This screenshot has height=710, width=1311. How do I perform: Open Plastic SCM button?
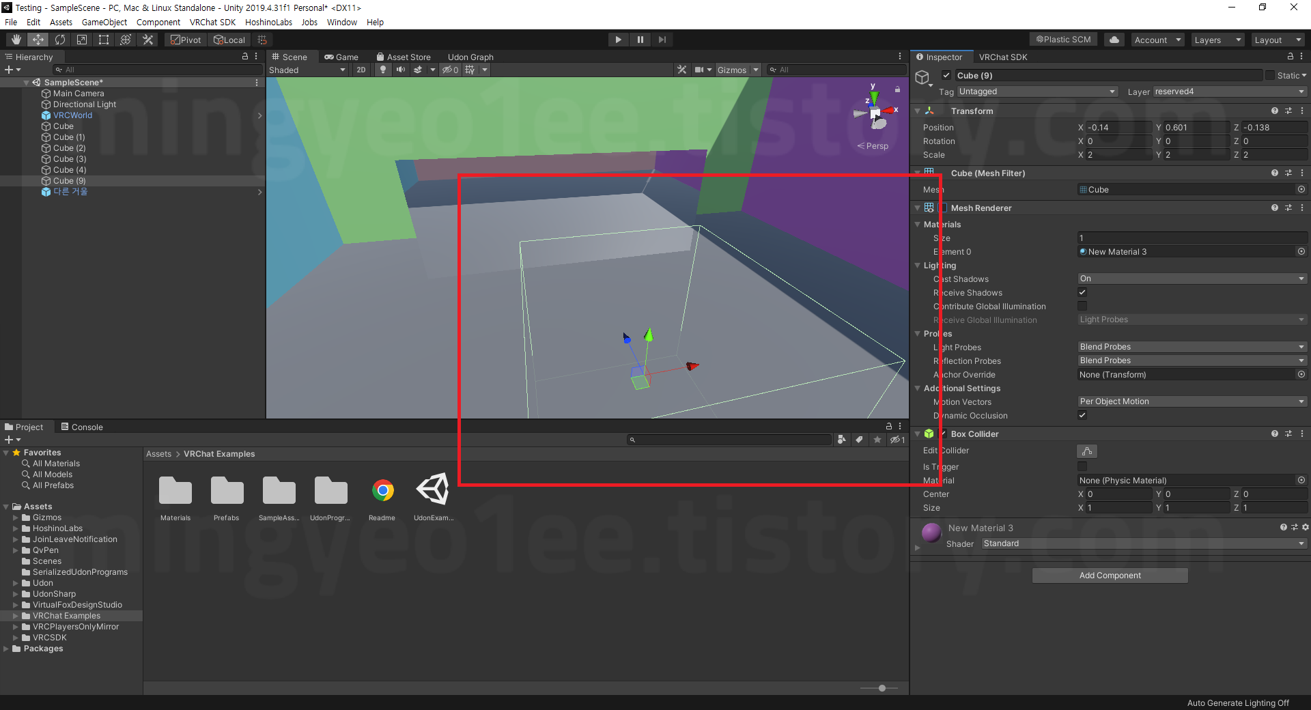pos(1063,40)
